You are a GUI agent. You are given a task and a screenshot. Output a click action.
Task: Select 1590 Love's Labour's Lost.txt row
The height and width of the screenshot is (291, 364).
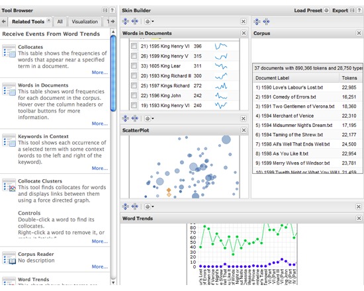pos(308,87)
